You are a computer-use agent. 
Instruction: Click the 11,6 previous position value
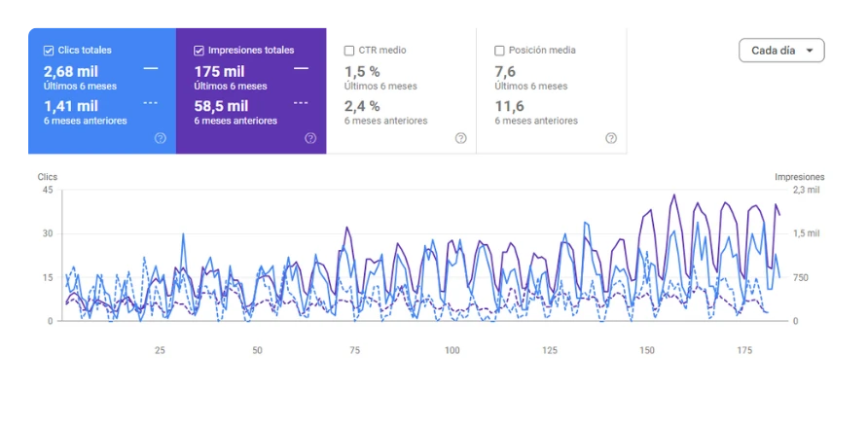[509, 106]
